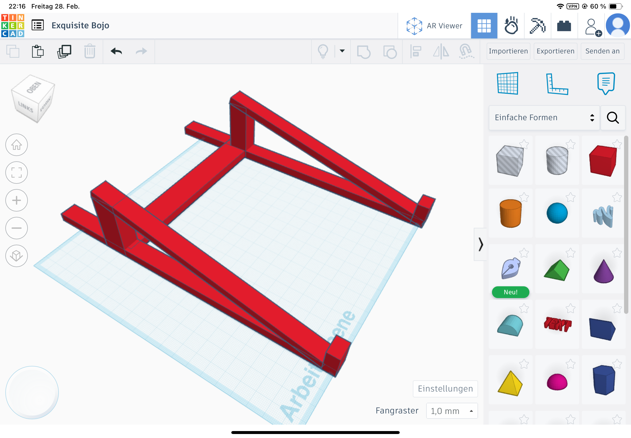Activate the Cruise tool
Screen dimensions: 631x438
coord(466,51)
